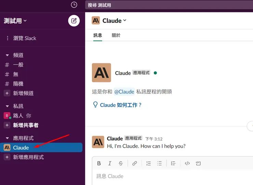Click the 訊息 Claude message input
This screenshot has height=185, width=253.
[x=173, y=176]
